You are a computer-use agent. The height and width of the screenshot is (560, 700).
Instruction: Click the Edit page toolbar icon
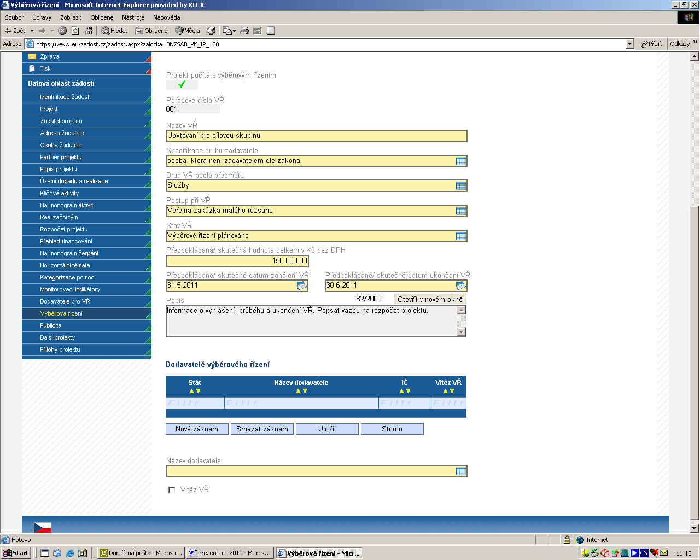point(258,31)
